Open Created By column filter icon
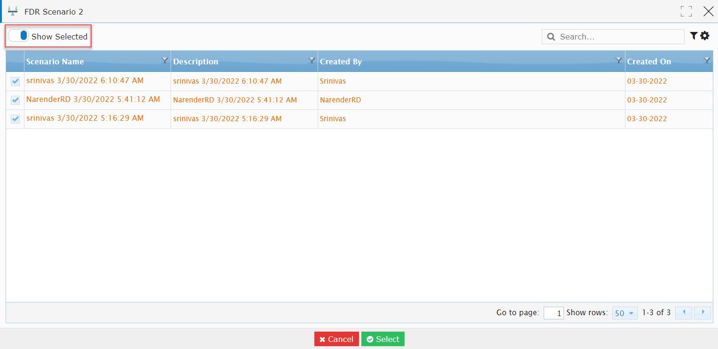This screenshot has height=349, width=718. pos(618,60)
